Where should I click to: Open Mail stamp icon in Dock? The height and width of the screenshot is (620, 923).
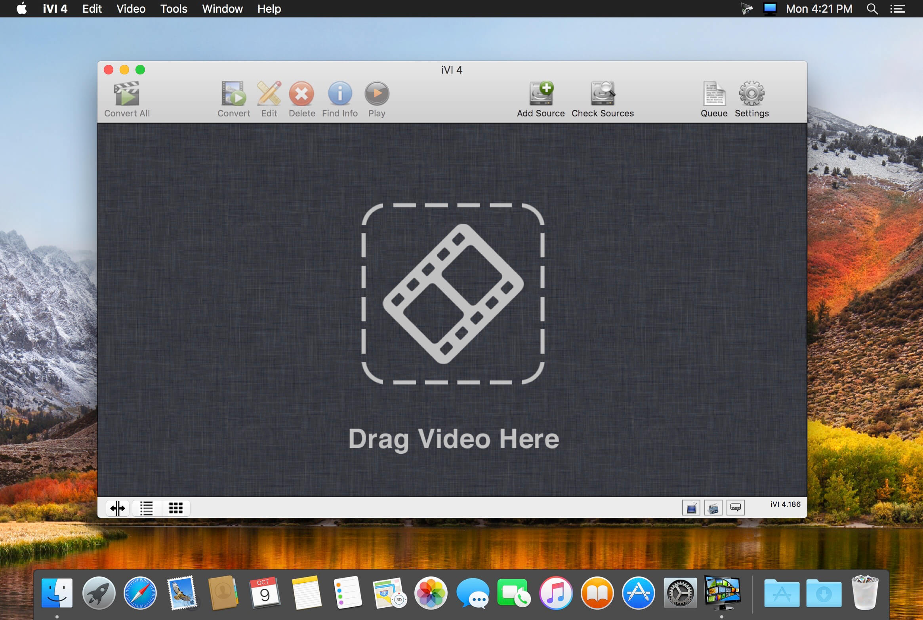182,593
